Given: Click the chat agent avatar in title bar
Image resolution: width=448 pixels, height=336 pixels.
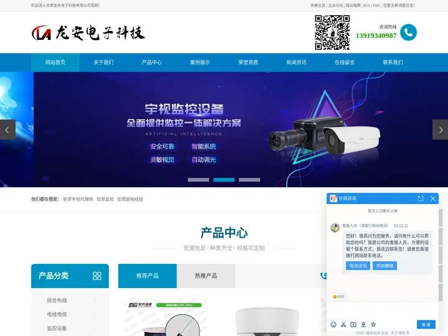Looking at the screenshot, I should click(x=334, y=198).
